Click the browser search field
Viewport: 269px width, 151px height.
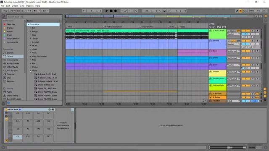click(34, 17)
